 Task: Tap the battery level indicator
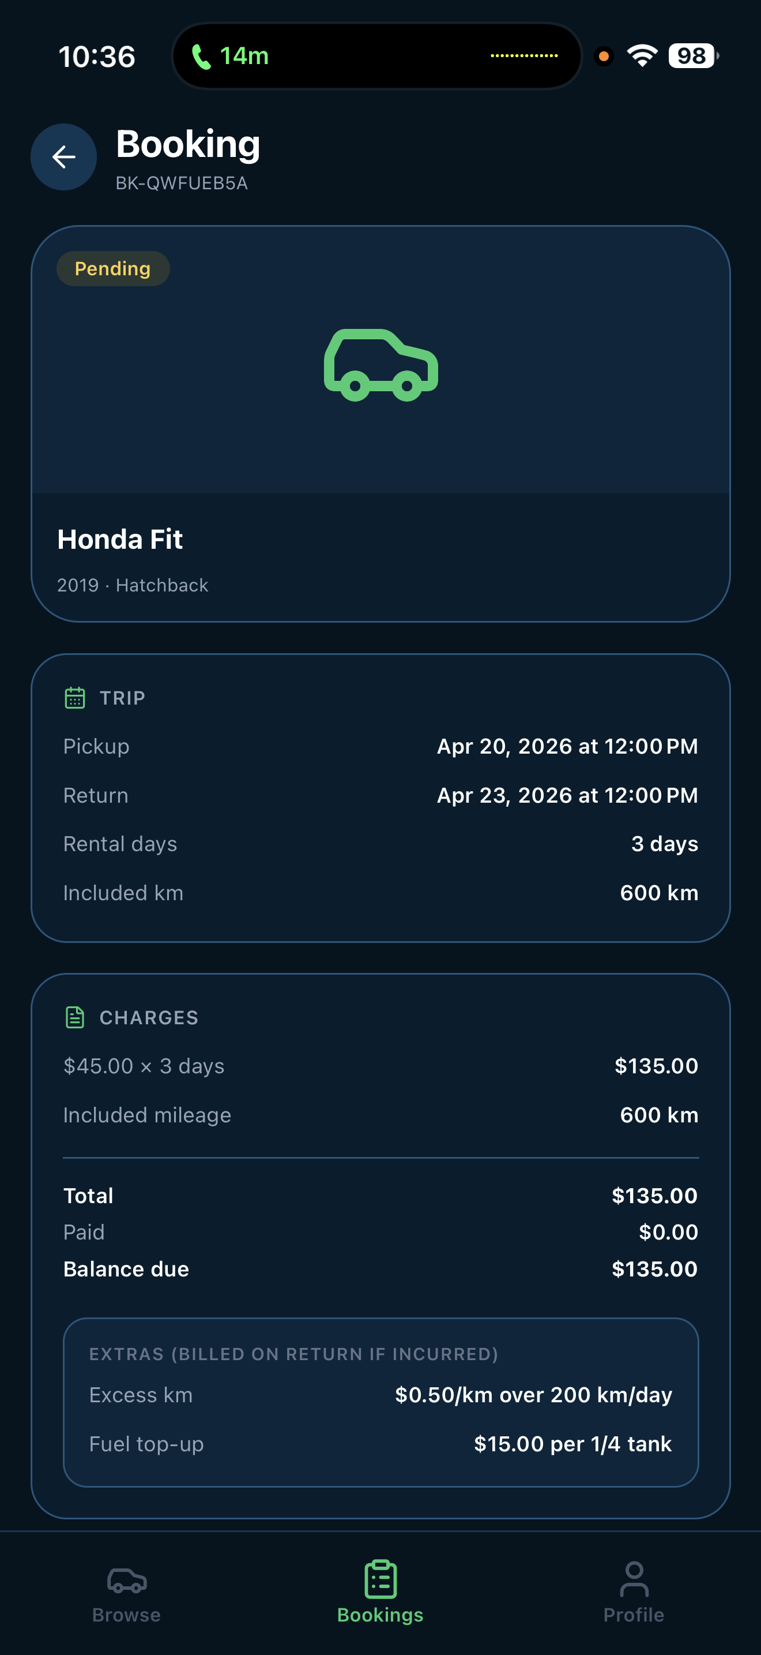click(x=692, y=56)
